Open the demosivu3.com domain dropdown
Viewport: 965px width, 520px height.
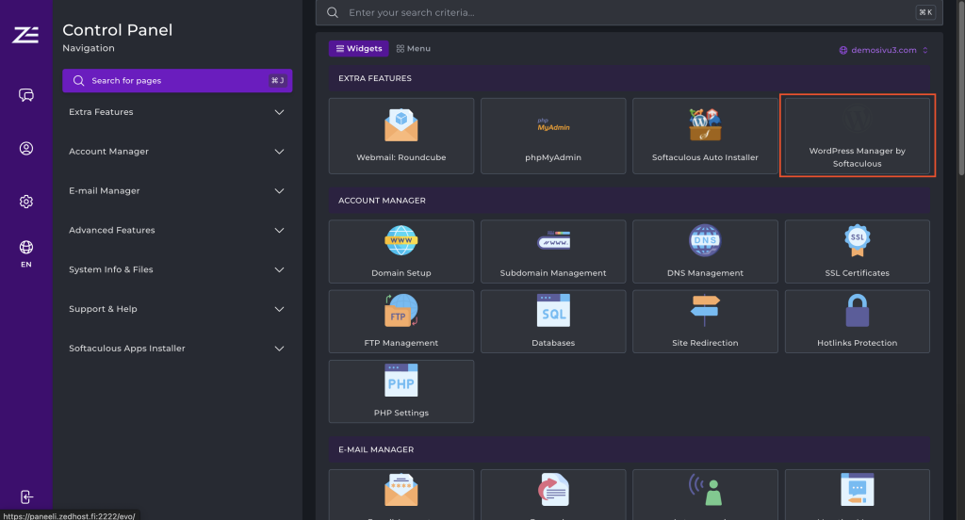(x=883, y=50)
